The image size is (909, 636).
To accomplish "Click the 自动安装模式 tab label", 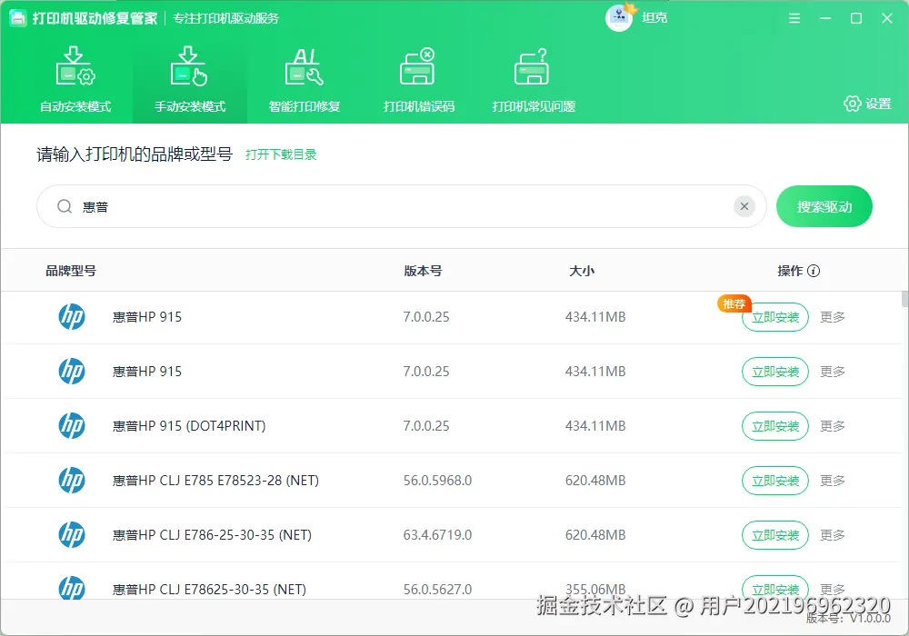I will tap(75, 106).
